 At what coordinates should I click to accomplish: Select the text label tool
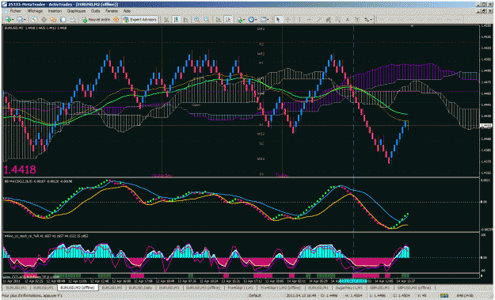pyautogui.click(x=357, y=20)
